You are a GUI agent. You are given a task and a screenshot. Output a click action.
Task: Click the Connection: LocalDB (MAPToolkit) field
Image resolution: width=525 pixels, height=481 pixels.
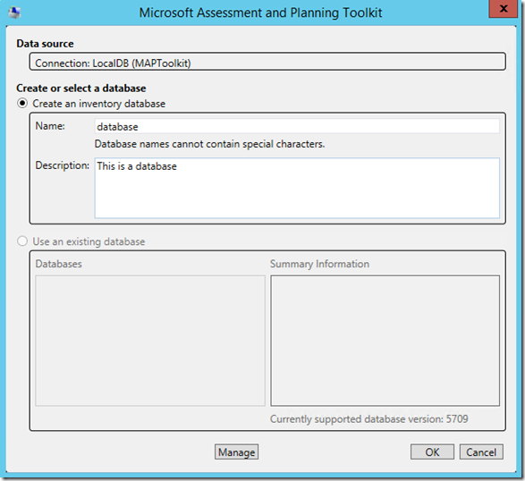[267, 62]
